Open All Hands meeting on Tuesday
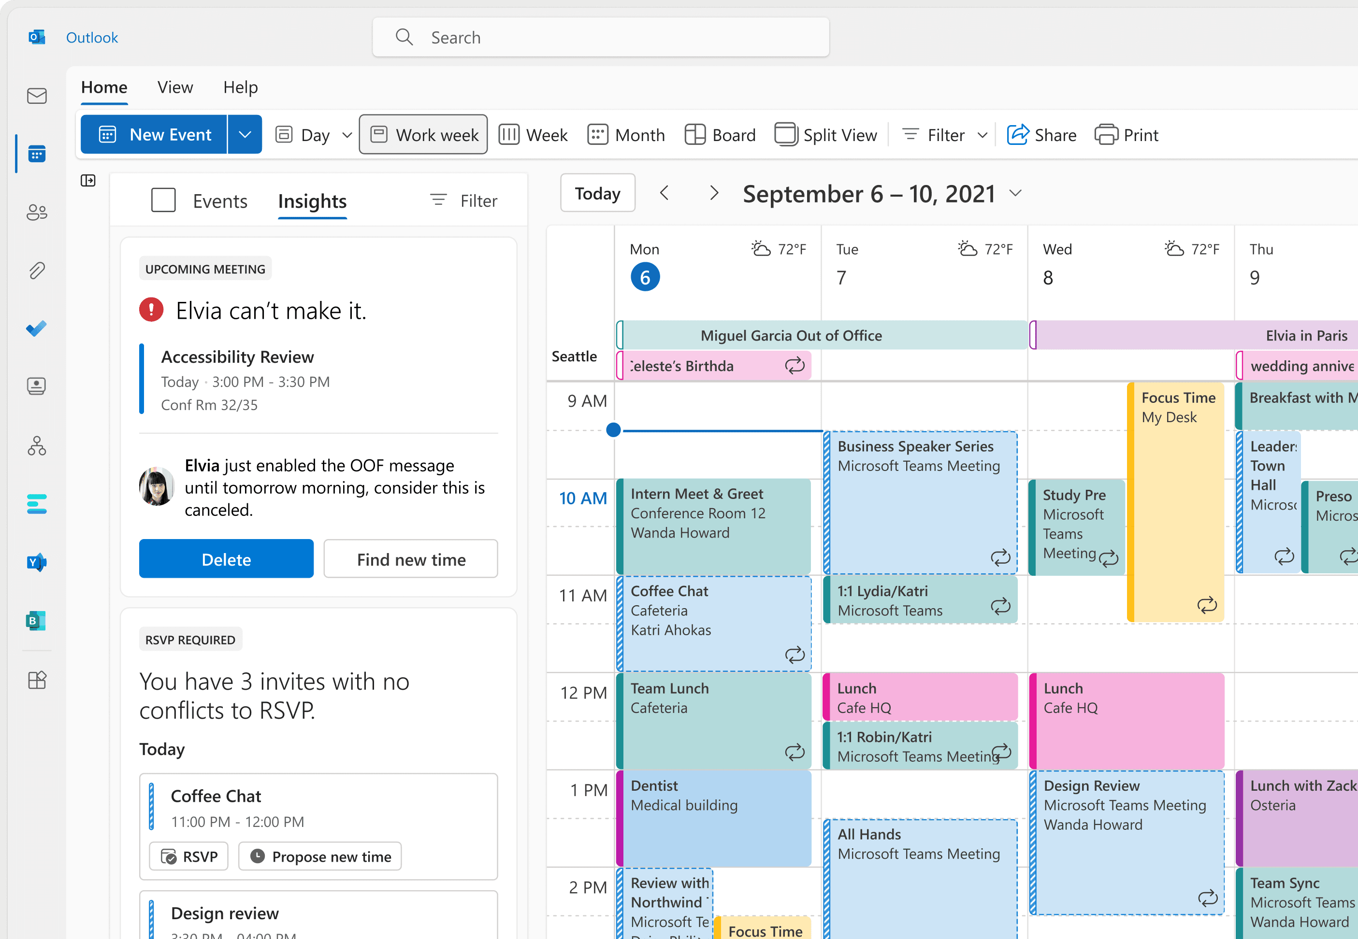 click(x=920, y=879)
